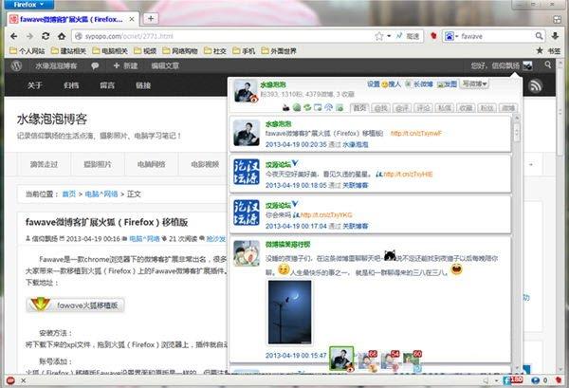Go forward with the forward arrow

[29, 36]
